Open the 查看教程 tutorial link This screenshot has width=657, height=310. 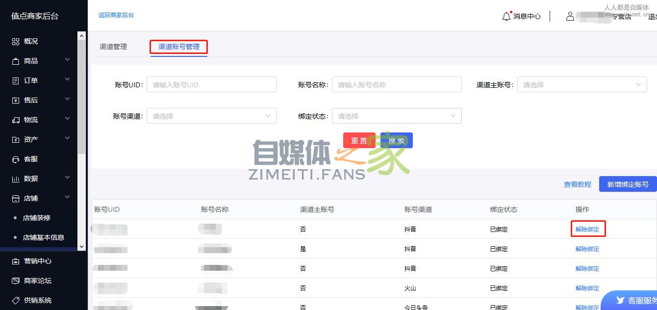coord(578,184)
